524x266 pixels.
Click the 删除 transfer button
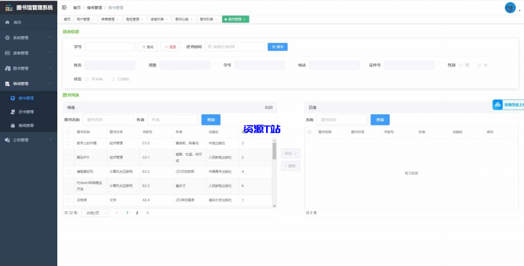[x=291, y=166]
